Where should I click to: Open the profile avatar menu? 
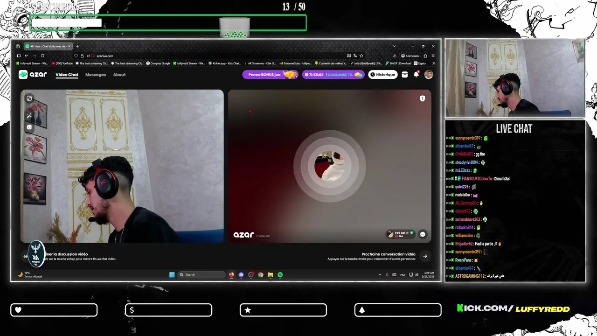coord(429,75)
